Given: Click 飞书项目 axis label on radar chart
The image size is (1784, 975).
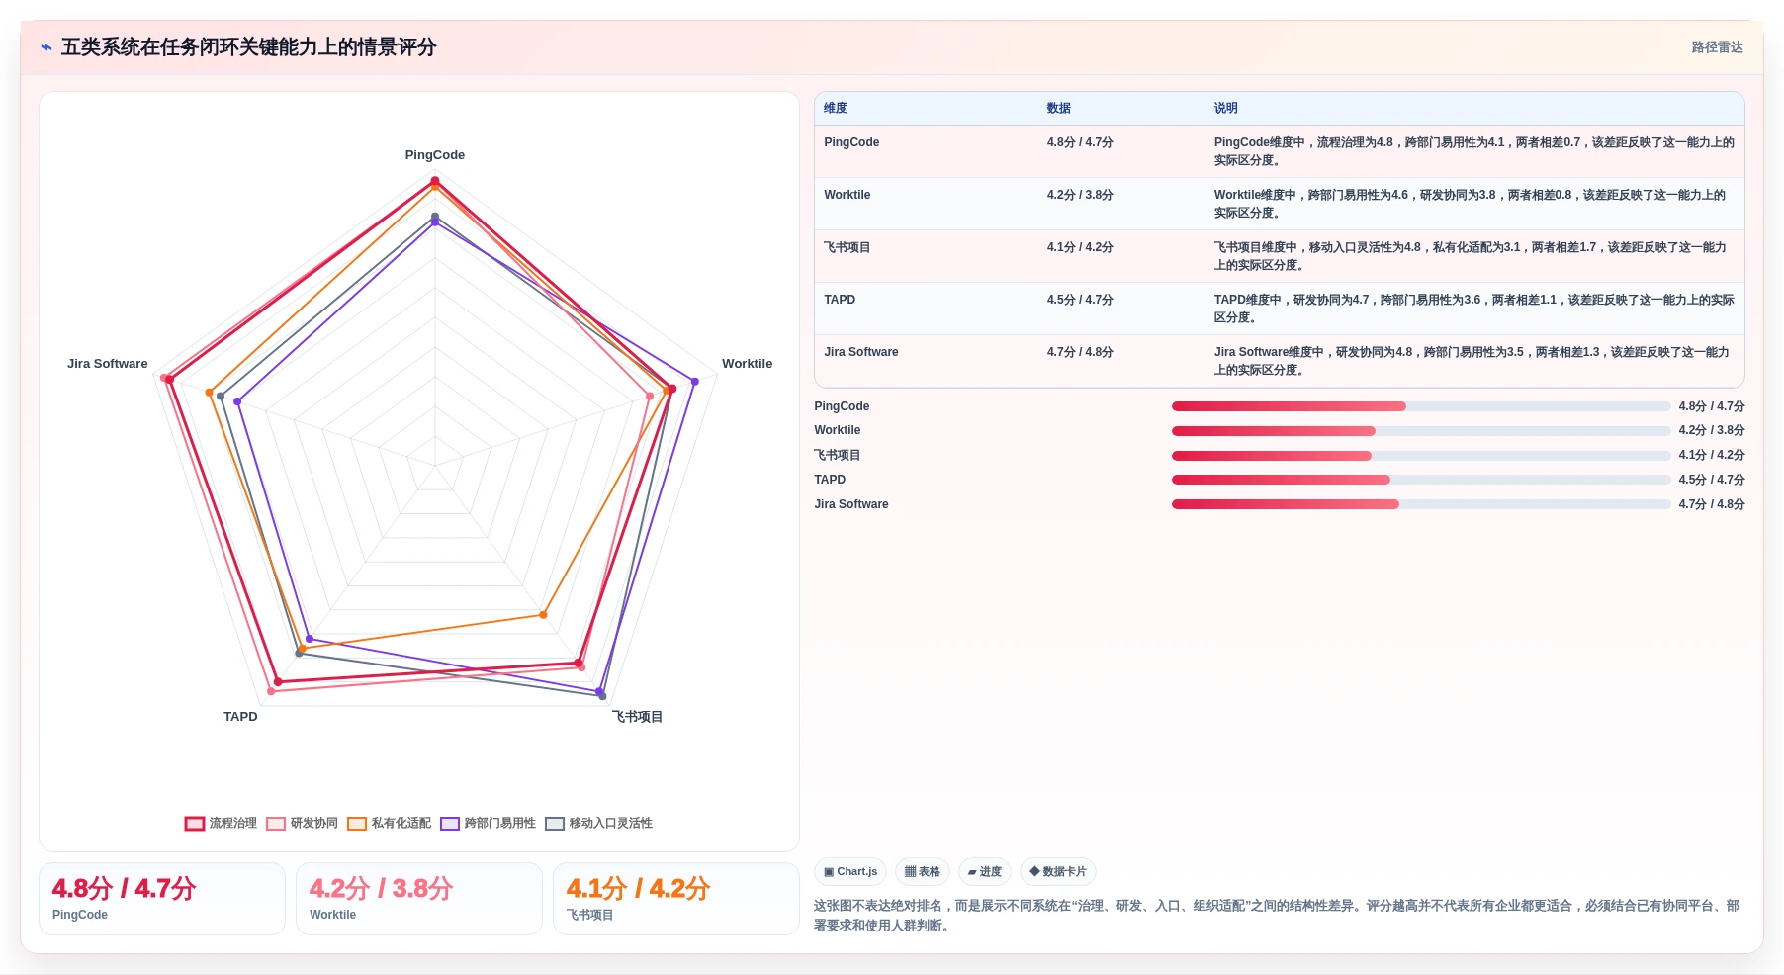Looking at the screenshot, I should pyautogui.click(x=637, y=717).
